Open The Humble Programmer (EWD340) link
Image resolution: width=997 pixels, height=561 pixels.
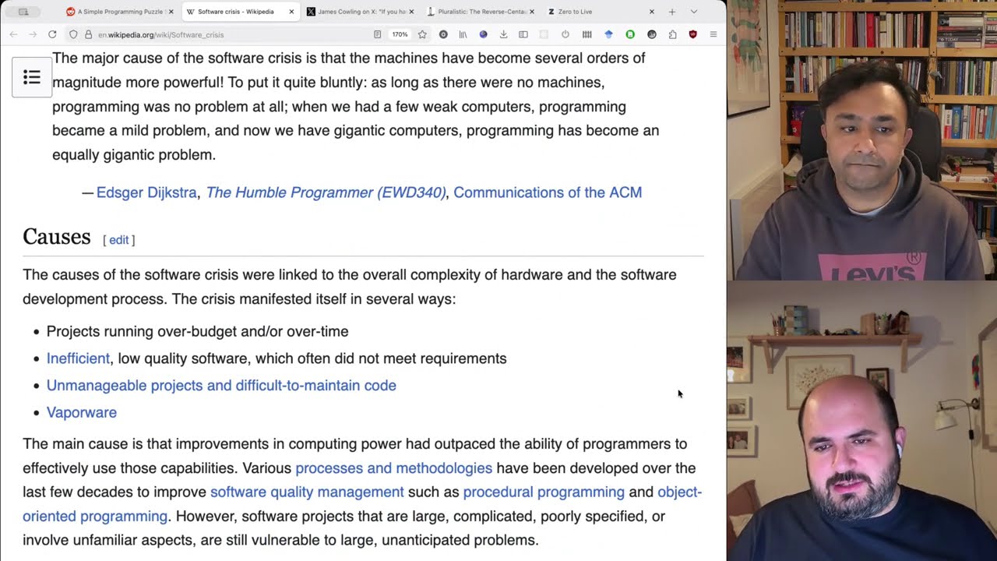pyautogui.click(x=326, y=192)
